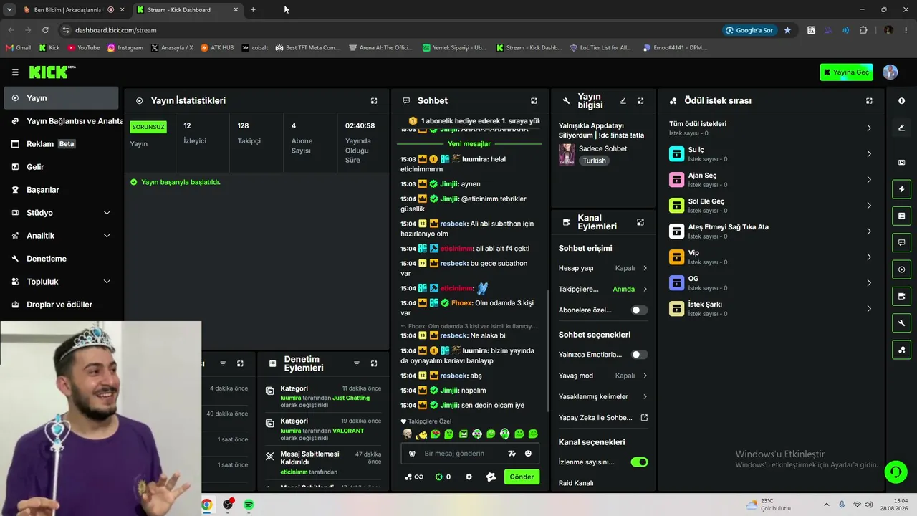
Task: Expand the Su iç reward requests
Action: point(771,154)
